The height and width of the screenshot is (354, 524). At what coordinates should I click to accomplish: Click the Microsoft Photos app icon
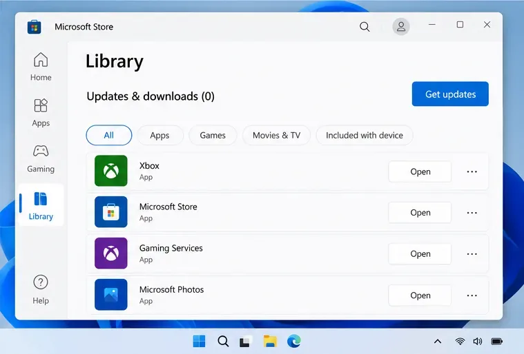111,295
